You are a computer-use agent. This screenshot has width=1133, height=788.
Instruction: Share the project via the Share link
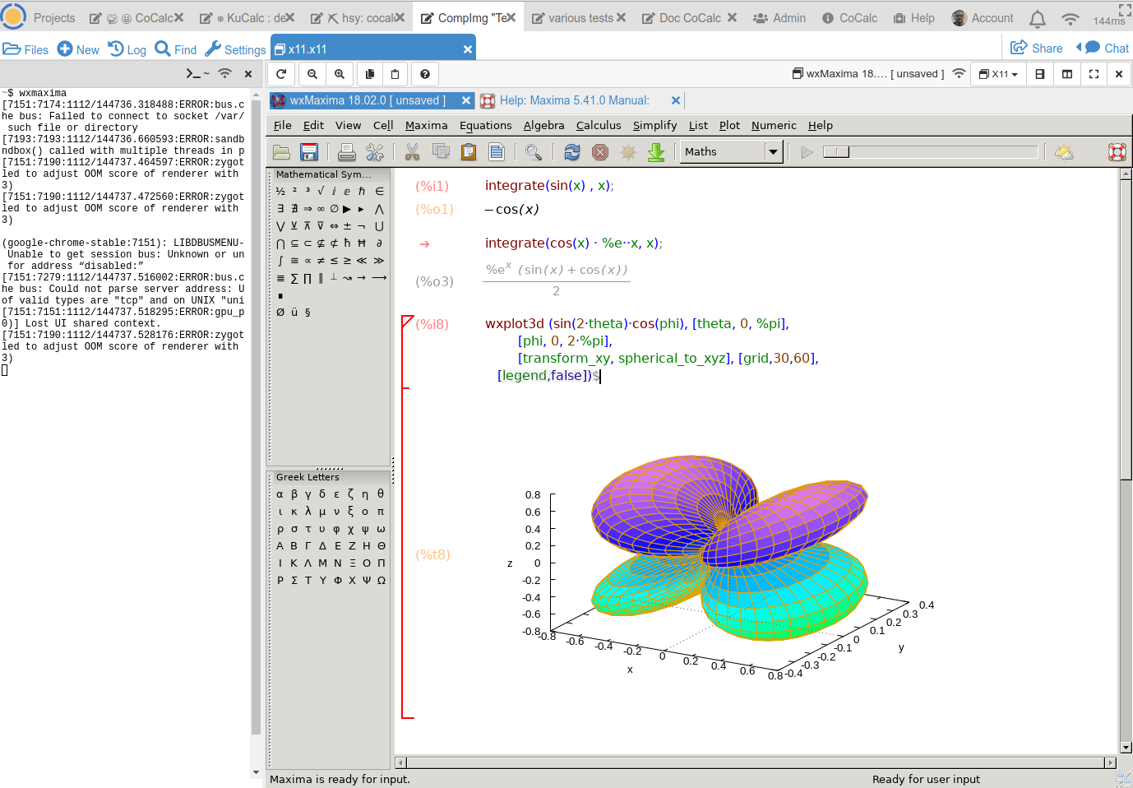click(1036, 48)
